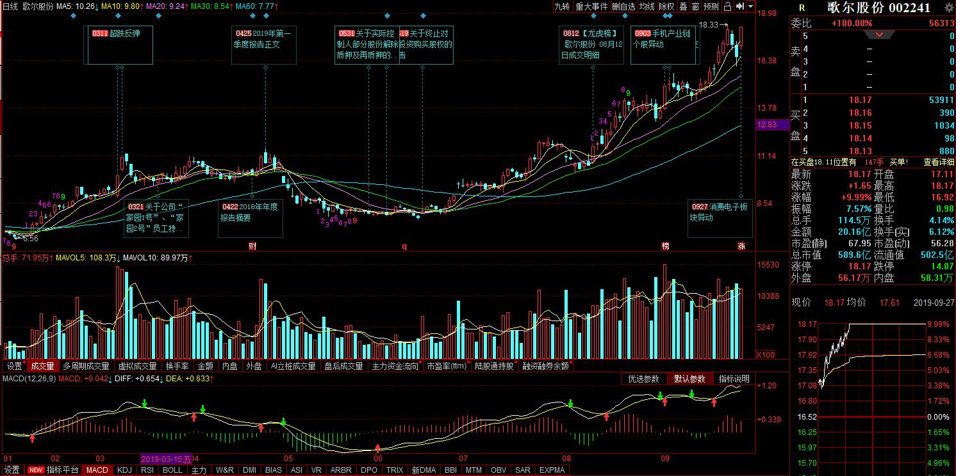Open the 0927 消费电子板块异动 news box
The image size is (956, 476).
coord(720,212)
